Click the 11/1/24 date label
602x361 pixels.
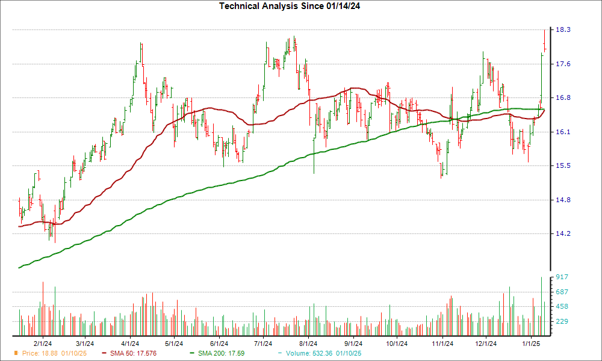point(442,344)
